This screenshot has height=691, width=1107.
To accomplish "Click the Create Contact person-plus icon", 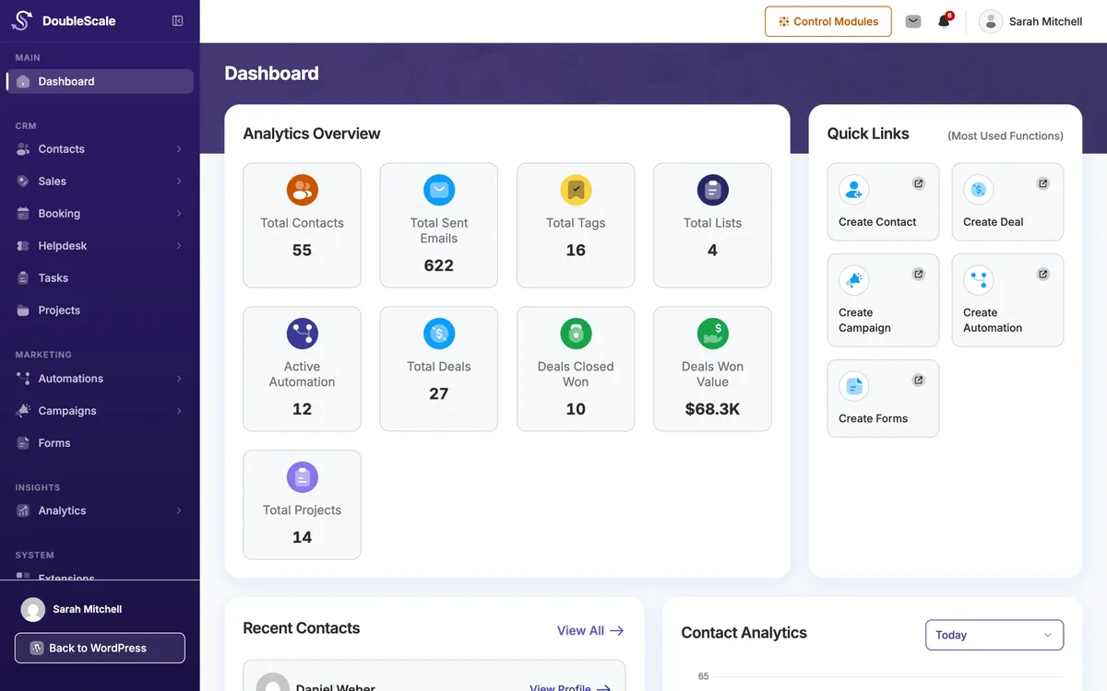I will point(854,190).
